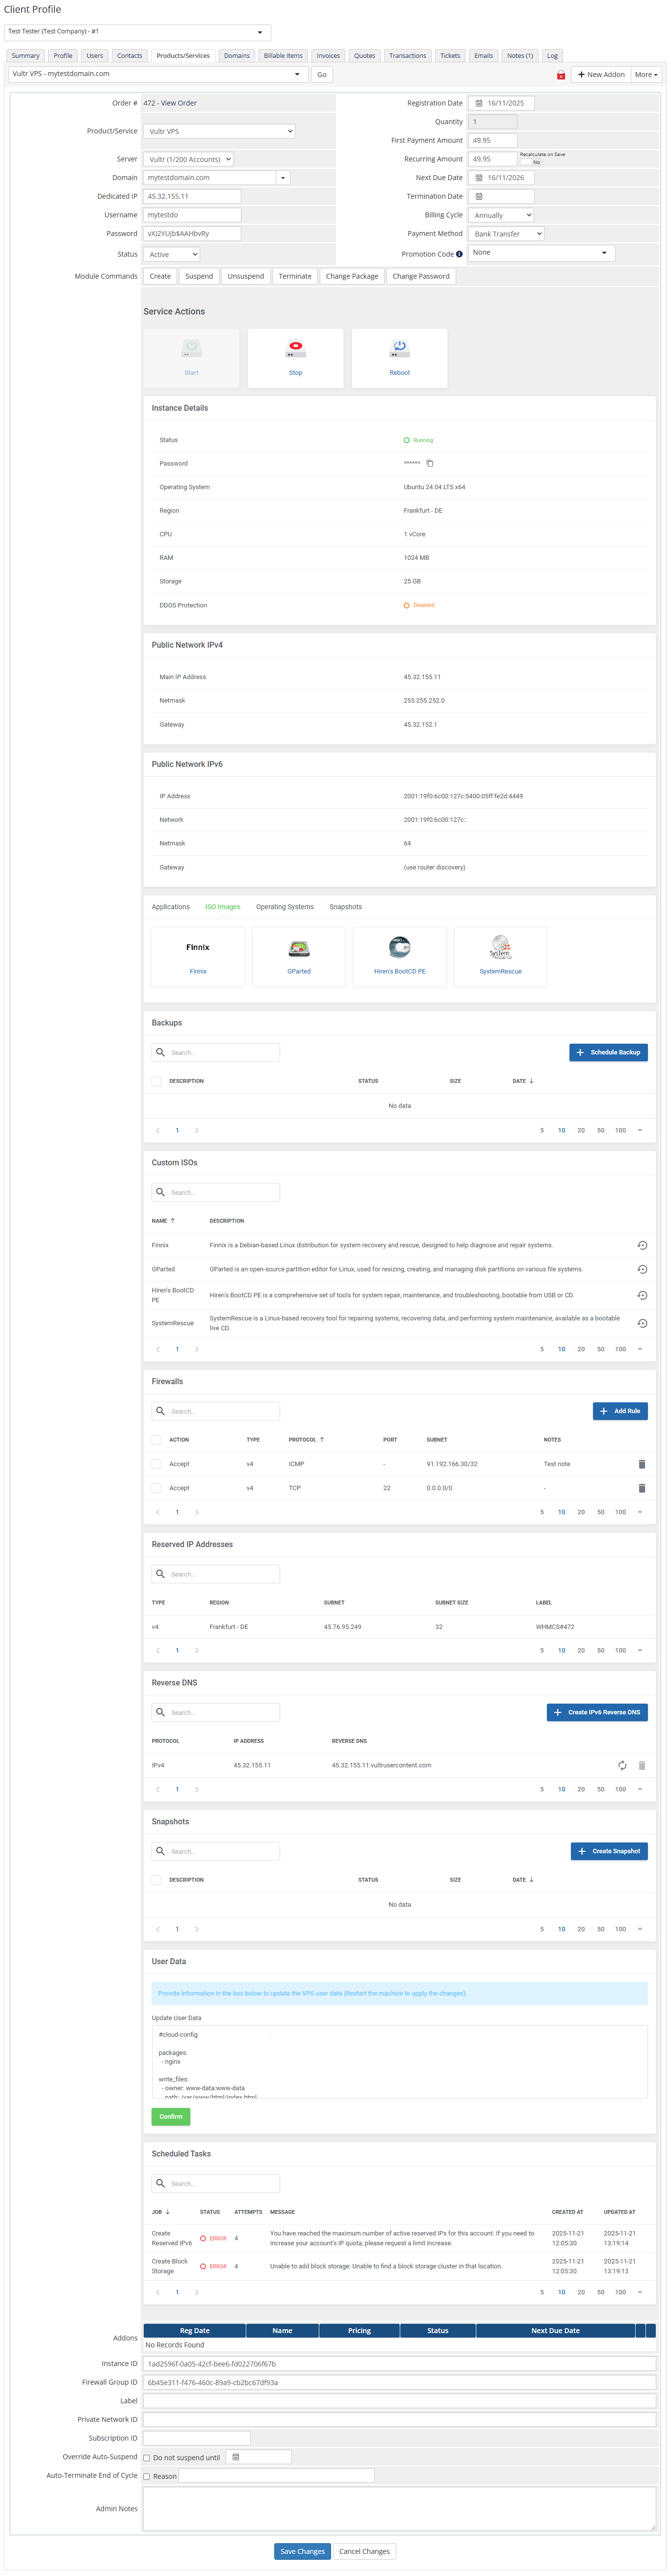This screenshot has width=671, height=2576.
Task: Click next page arrow in Firewalls pagination
Action: (x=197, y=1512)
